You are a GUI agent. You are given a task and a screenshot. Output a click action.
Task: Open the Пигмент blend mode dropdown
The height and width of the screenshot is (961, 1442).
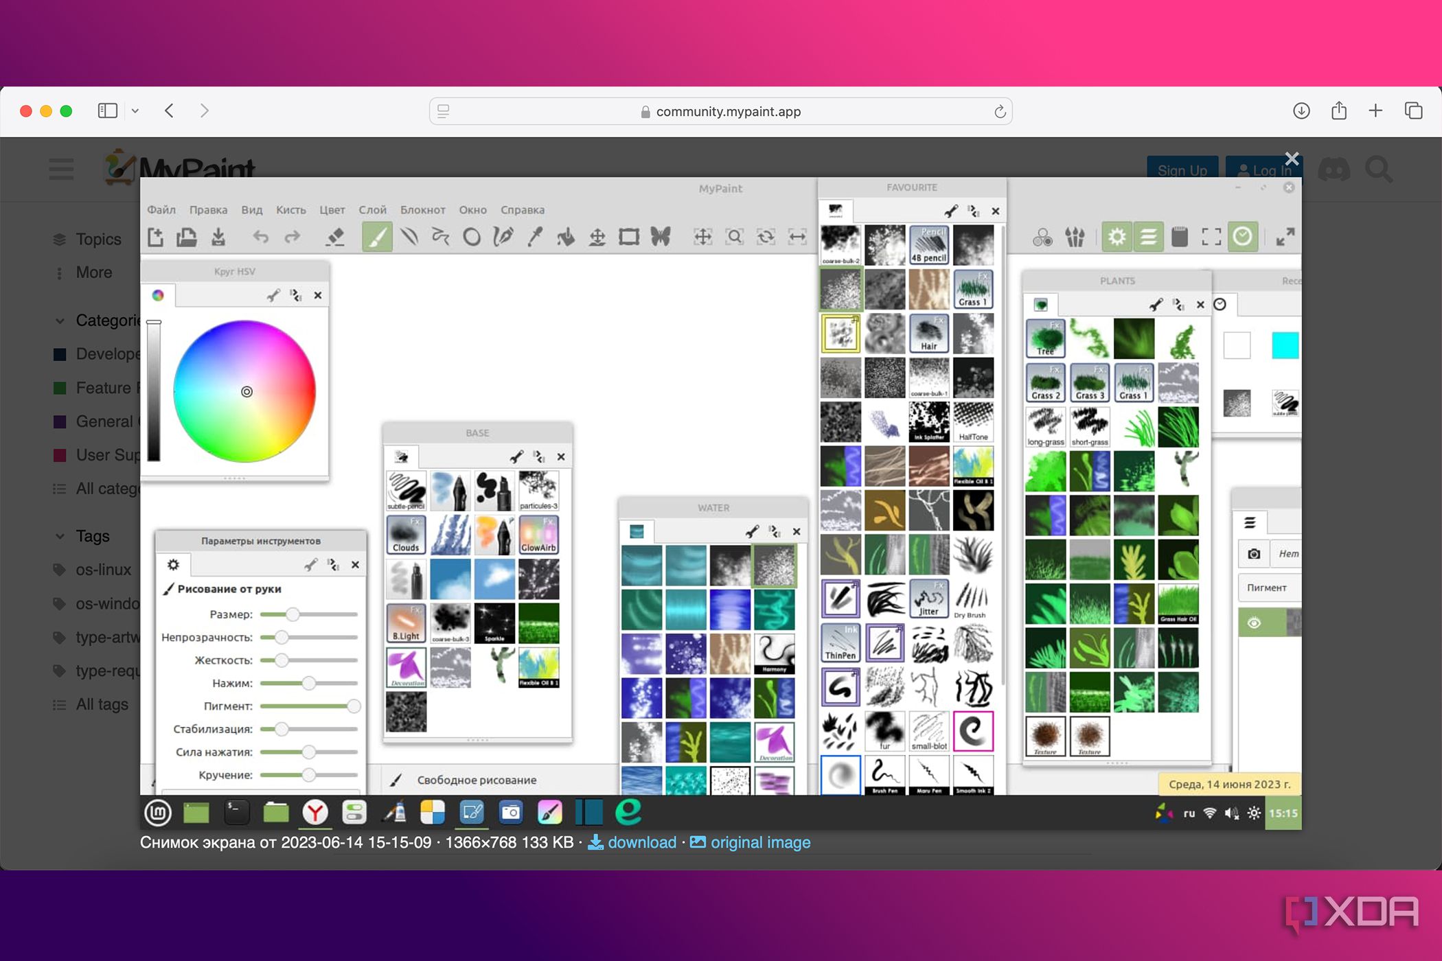tap(1270, 588)
